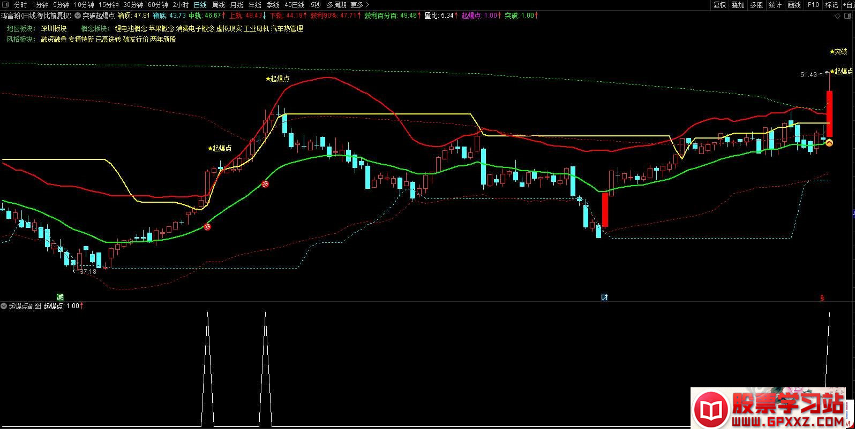Select the 月线 monthly chart tab
The height and width of the screenshot is (429, 855).
[236, 5]
